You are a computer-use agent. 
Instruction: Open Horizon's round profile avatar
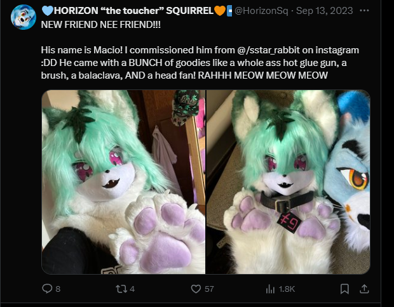coord(24,17)
